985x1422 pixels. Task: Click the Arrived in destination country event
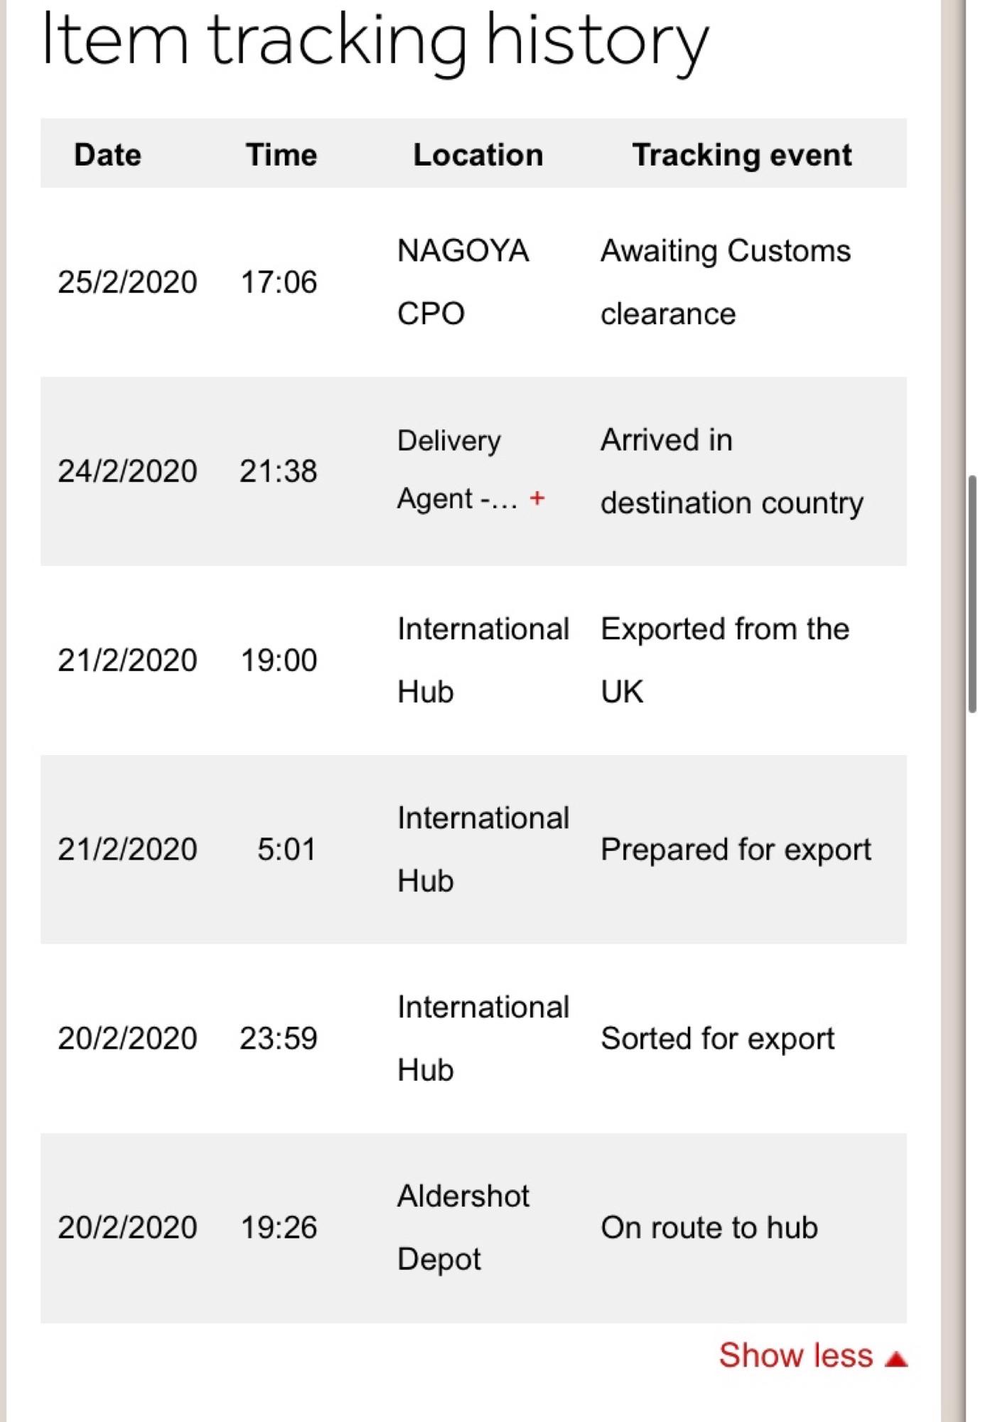click(732, 471)
